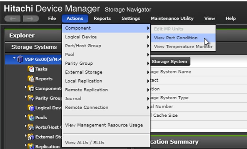Click the forward navigation arrow button
Image resolution: width=247 pixels, height=149 pixels.
(31, 19)
